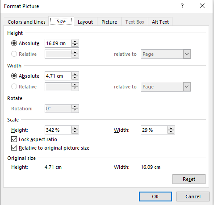
Task: Switch to the Picture tab
Action: pos(109,22)
